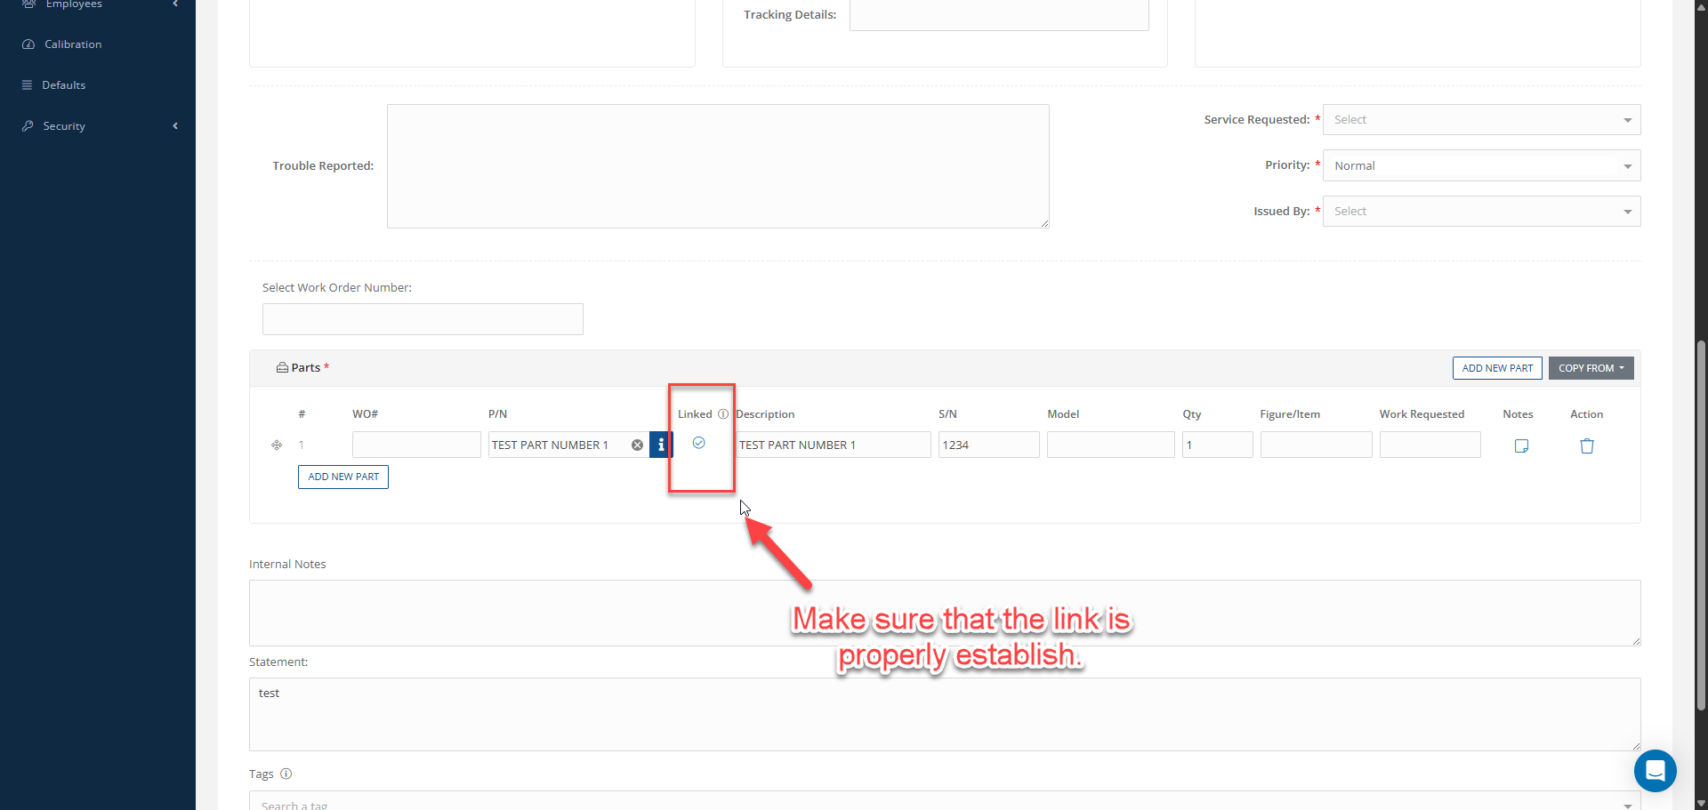Screen dimensions: 1708x810
Task: Click Add New Part below part row
Action: pos(343,477)
